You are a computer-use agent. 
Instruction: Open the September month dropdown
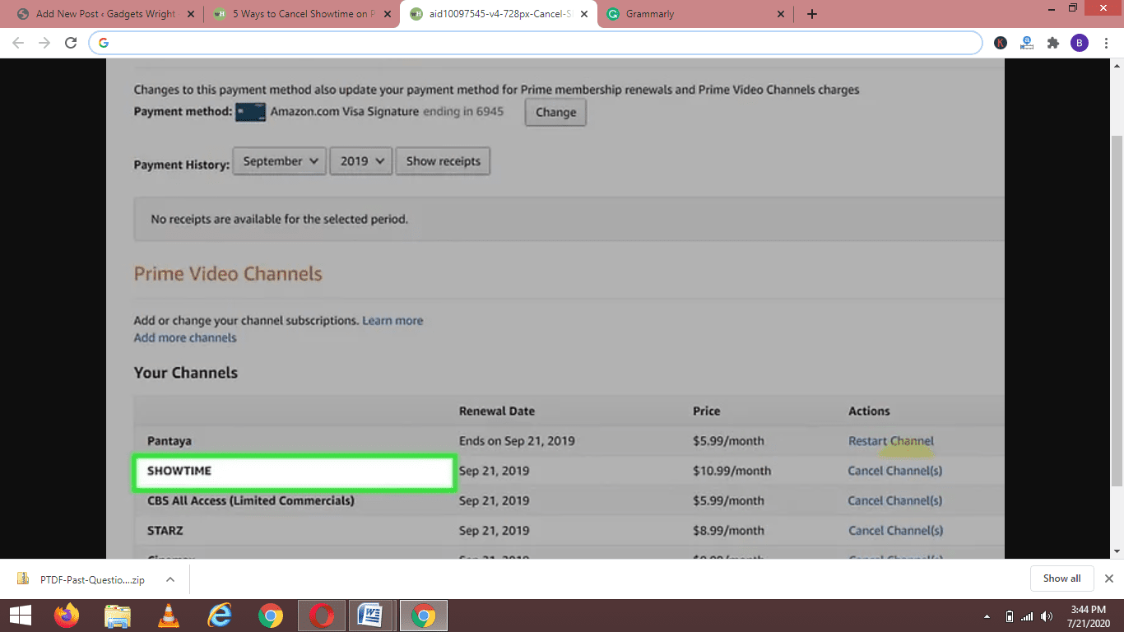pos(280,161)
